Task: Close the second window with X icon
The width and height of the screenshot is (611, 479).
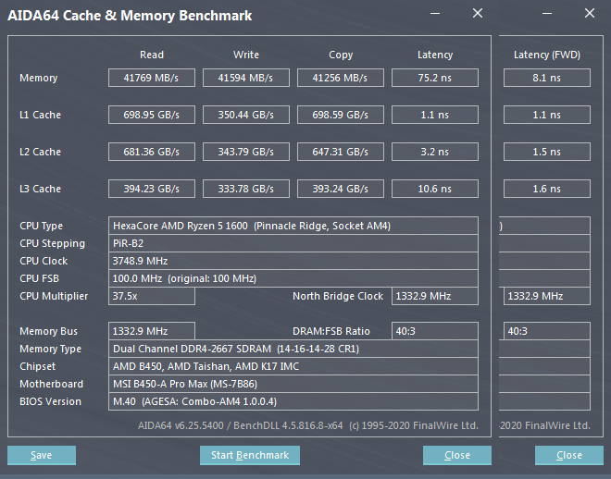Action: click(x=590, y=13)
